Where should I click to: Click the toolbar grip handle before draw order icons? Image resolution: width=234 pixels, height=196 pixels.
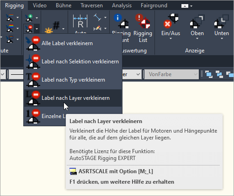click(202, 74)
